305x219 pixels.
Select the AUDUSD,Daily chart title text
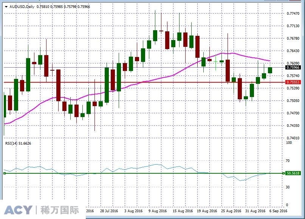coord(22,6)
